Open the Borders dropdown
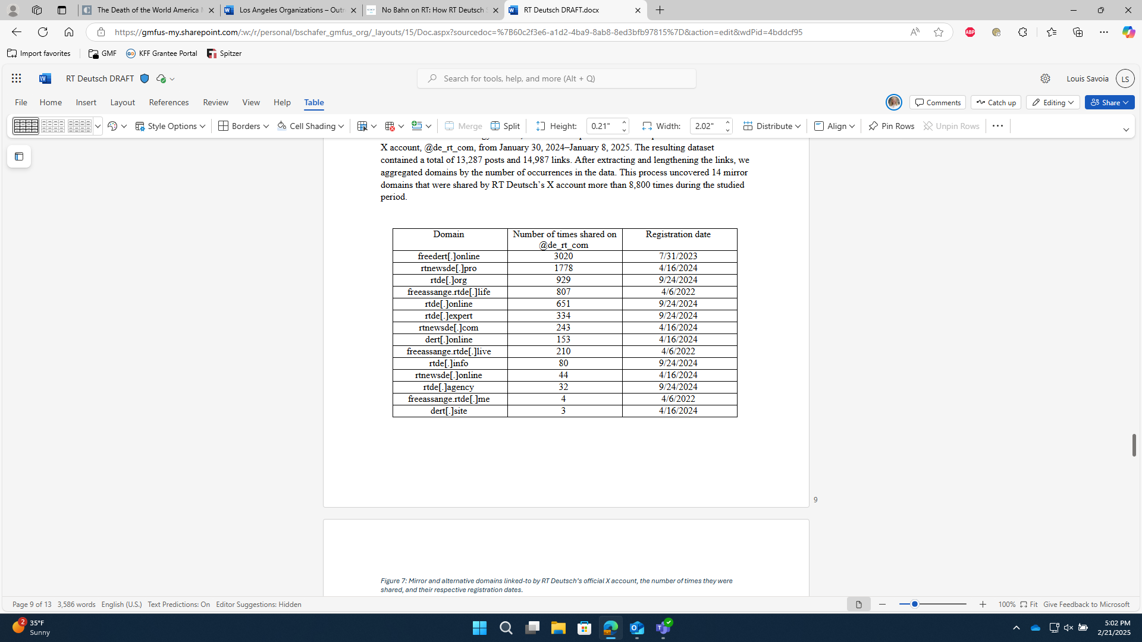Viewport: 1142px width, 642px height. pyautogui.click(x=243, y=126)
